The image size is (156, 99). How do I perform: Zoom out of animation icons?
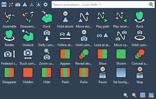(134, 95)
